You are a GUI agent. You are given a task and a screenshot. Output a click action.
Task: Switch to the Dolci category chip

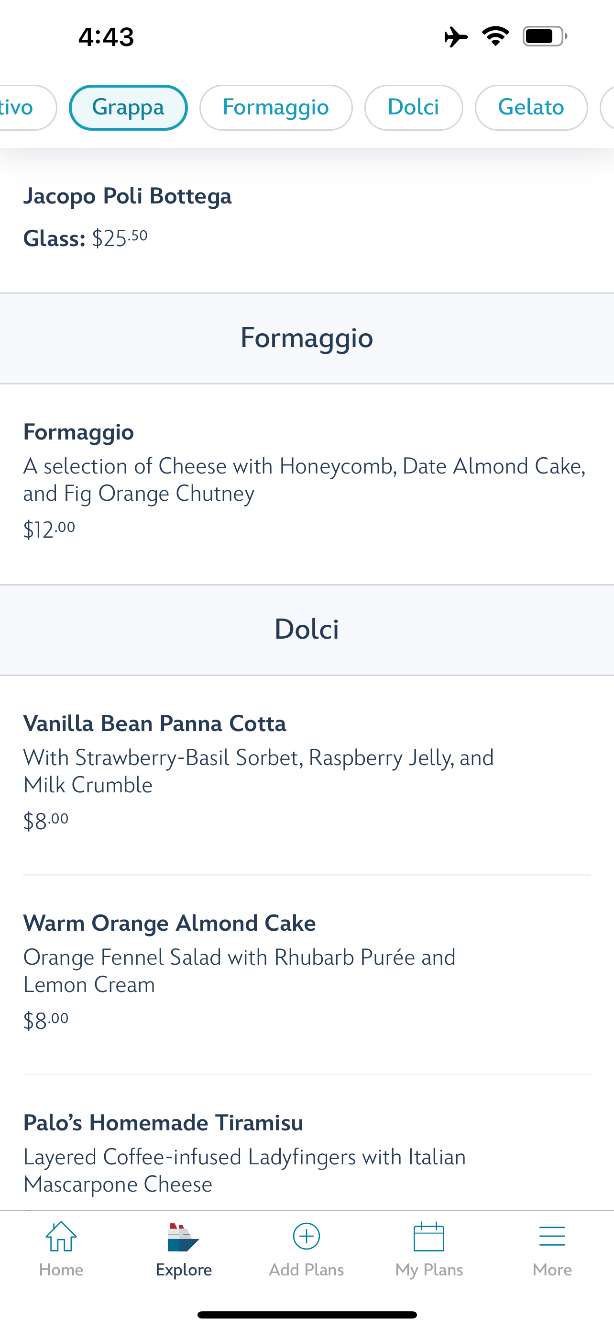pyautogui.click(x=413, y=107)
